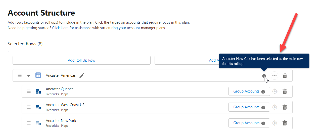The width and height of the screenshot is (324, 132).
Task: Delete the Ancaster Quebec row
Action: (285, 91)
